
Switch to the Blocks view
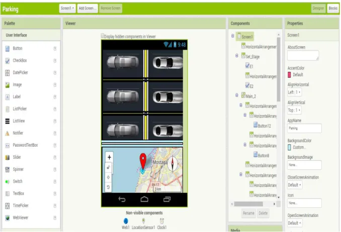pyautogui.click(x=333, y=8)
